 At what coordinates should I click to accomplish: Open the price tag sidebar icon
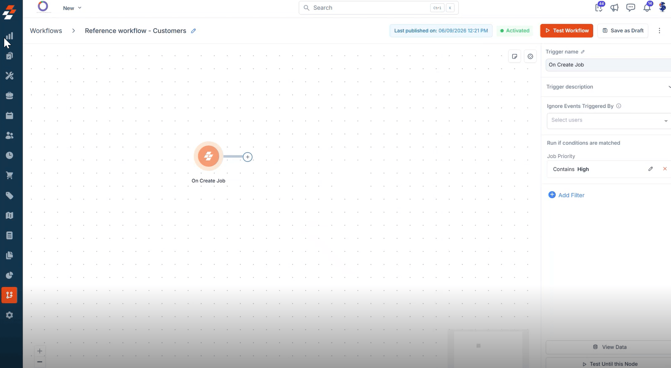click(9, 196)
